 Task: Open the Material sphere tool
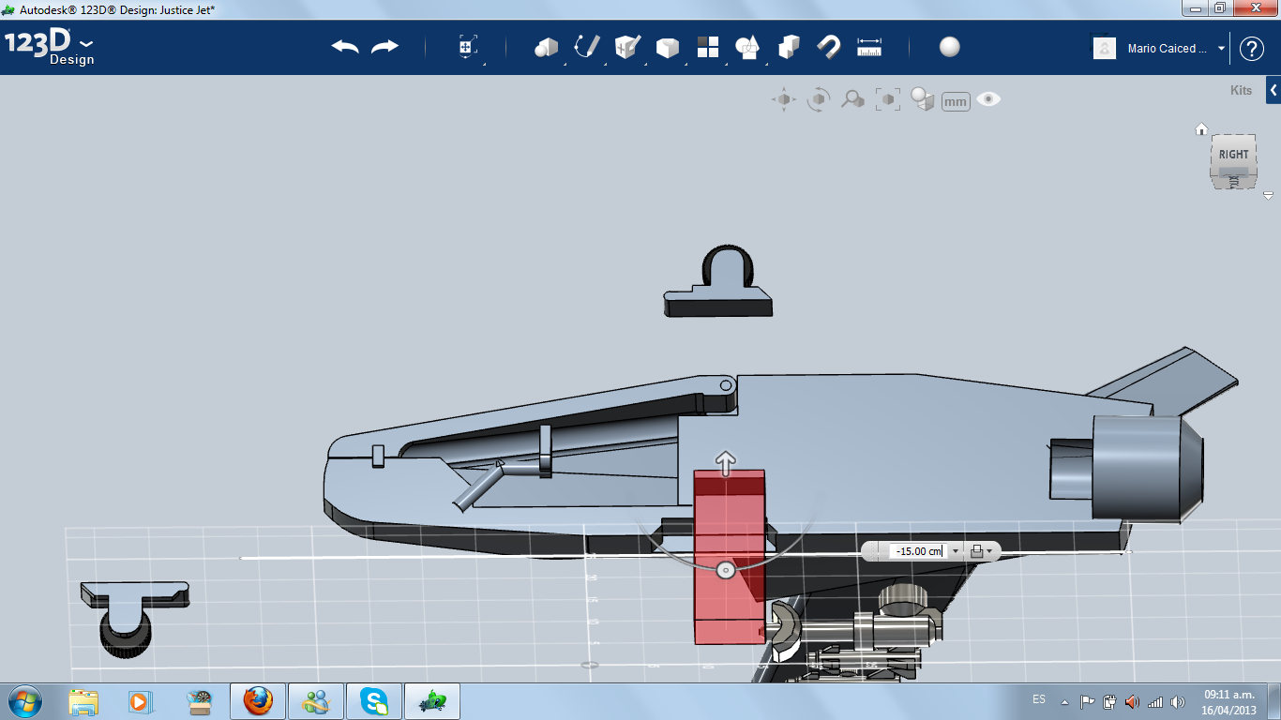950,47
